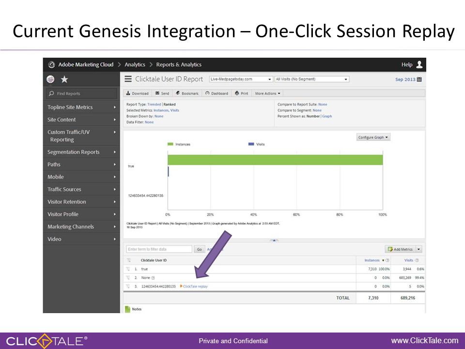The height and width of the screenshot is (349, 465).
Task: Expand the Paths menu
Action: [x=81, y=164]
